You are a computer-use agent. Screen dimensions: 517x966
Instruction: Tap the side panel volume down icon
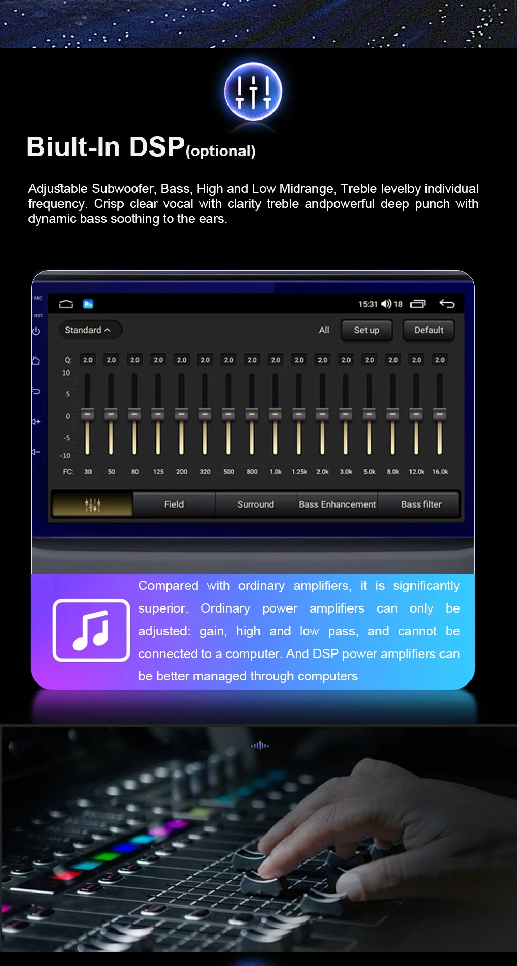36,452
